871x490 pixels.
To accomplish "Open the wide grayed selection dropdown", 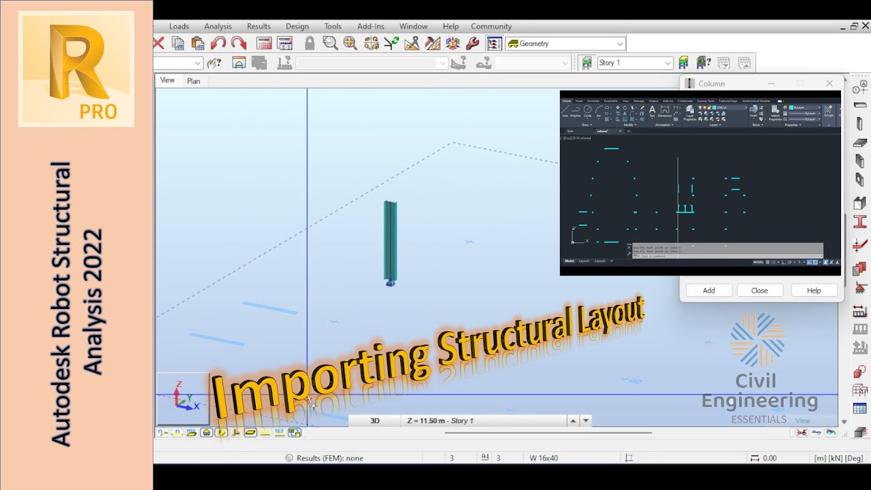I will [x=372, y=63].
